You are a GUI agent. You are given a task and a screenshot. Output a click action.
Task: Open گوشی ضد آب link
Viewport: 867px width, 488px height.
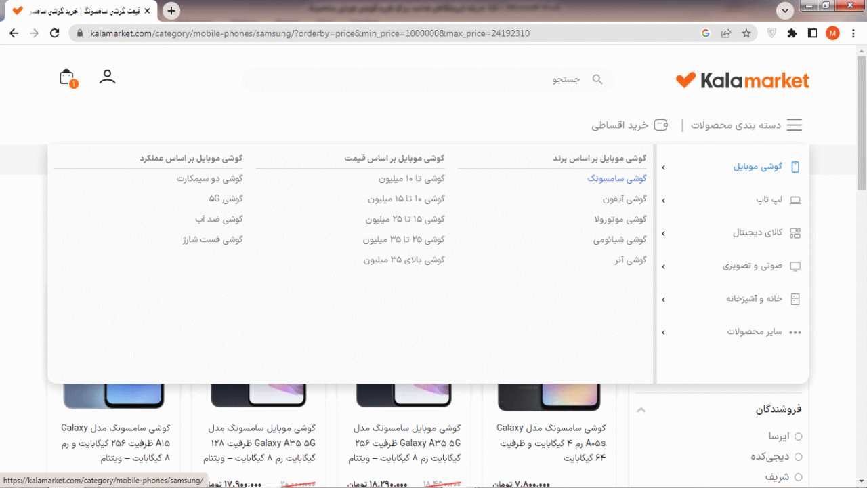pos(219,219)
